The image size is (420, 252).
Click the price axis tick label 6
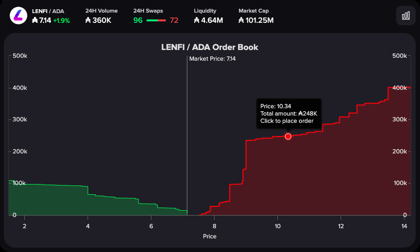point(151,226)
